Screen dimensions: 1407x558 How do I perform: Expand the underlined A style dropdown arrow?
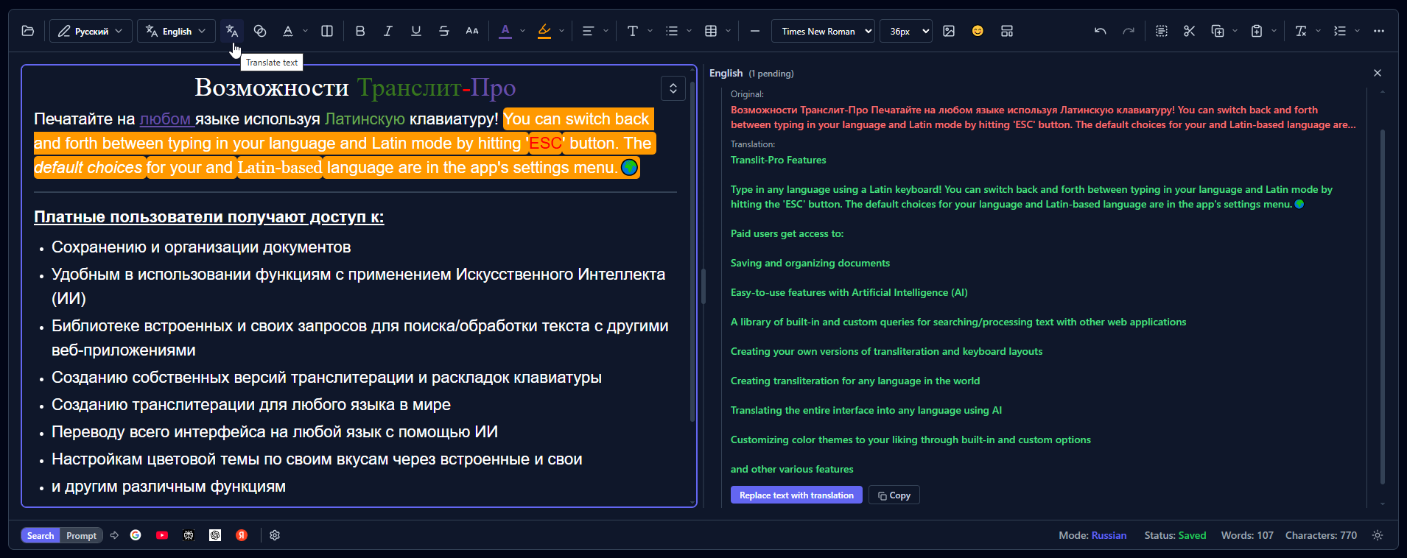click(x=305, y=31)
